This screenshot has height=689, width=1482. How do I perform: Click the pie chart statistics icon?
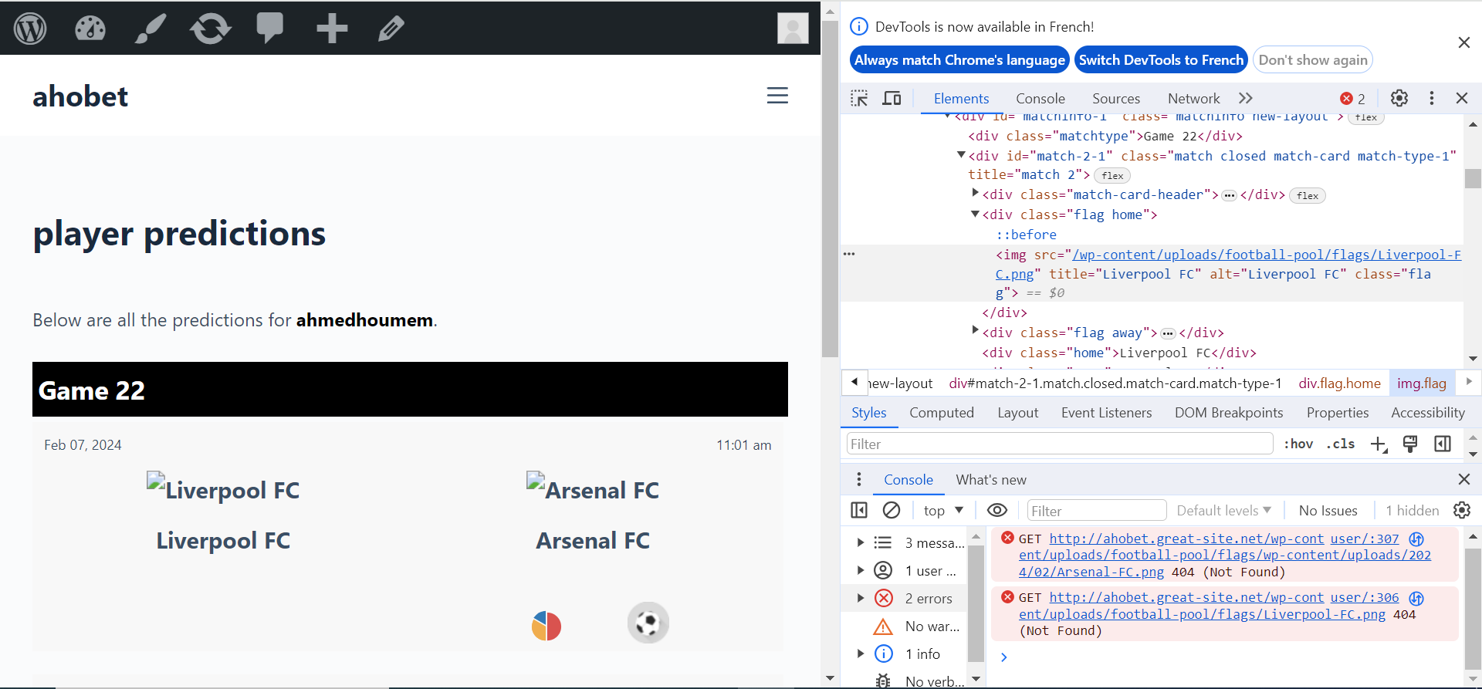(546, 626)
